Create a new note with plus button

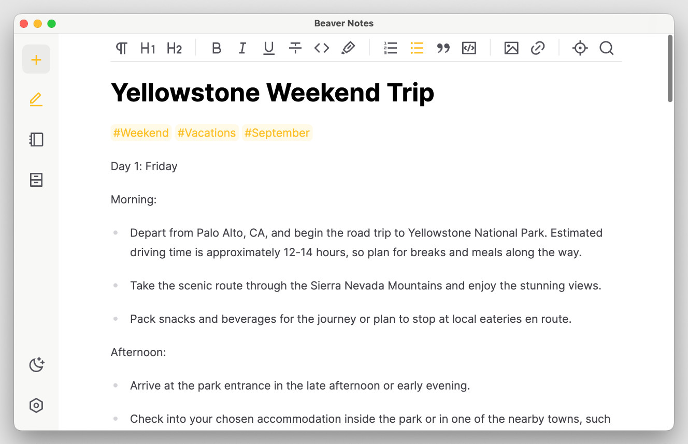36,60
